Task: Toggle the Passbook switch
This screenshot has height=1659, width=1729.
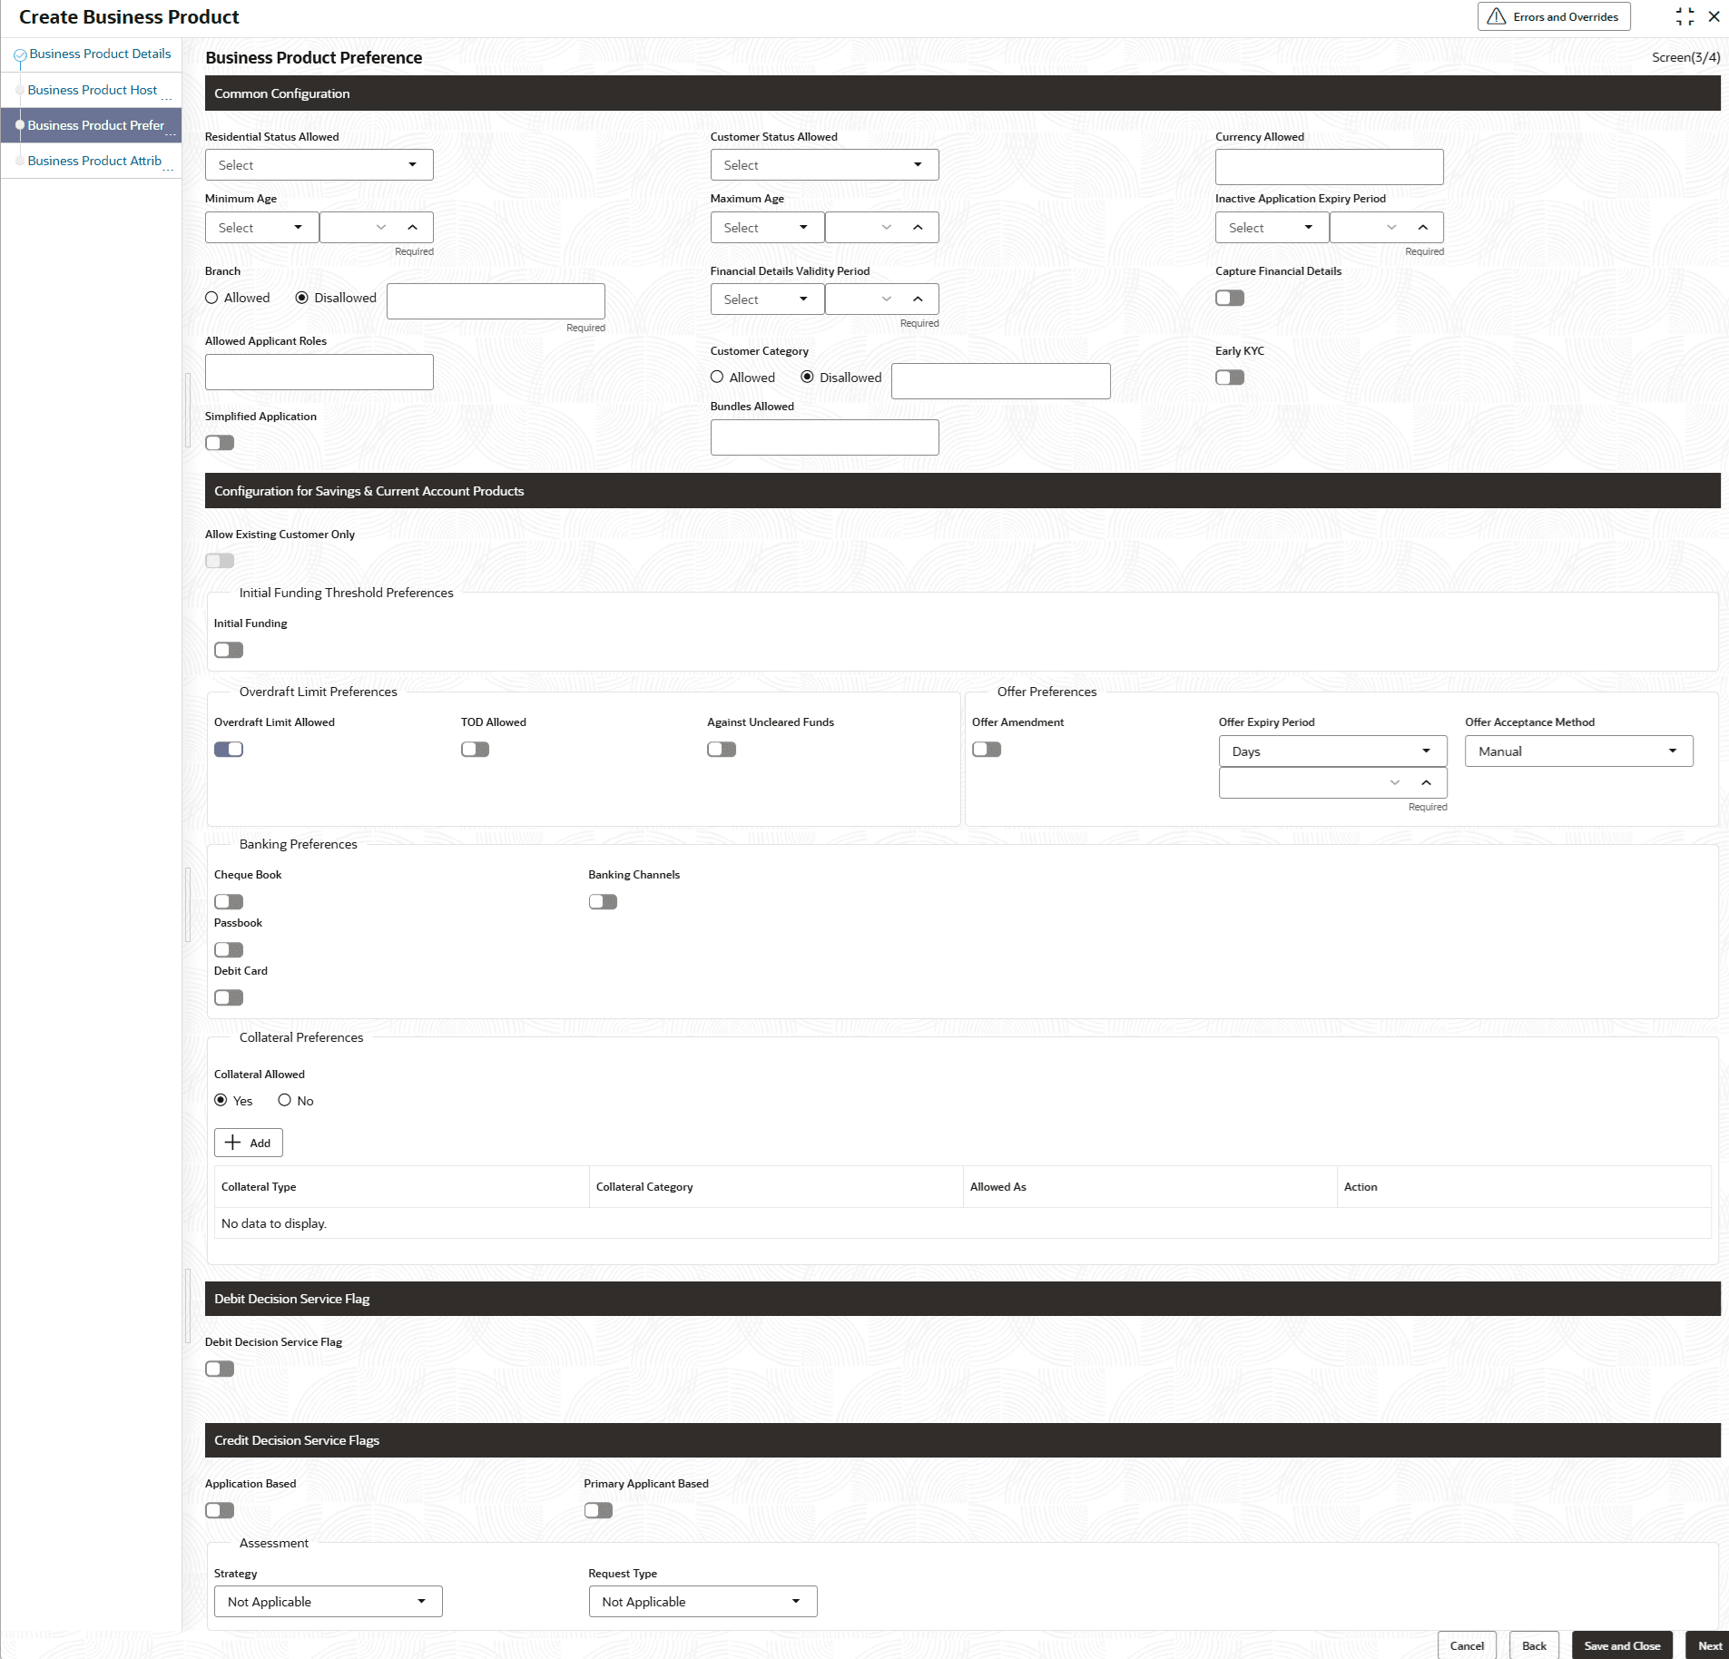Action: tap(229, 950)
